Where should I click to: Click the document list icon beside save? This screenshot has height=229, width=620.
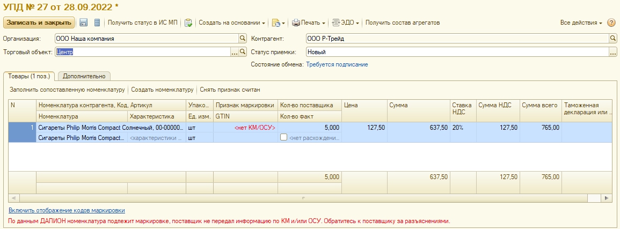click(x=97, y=23)
